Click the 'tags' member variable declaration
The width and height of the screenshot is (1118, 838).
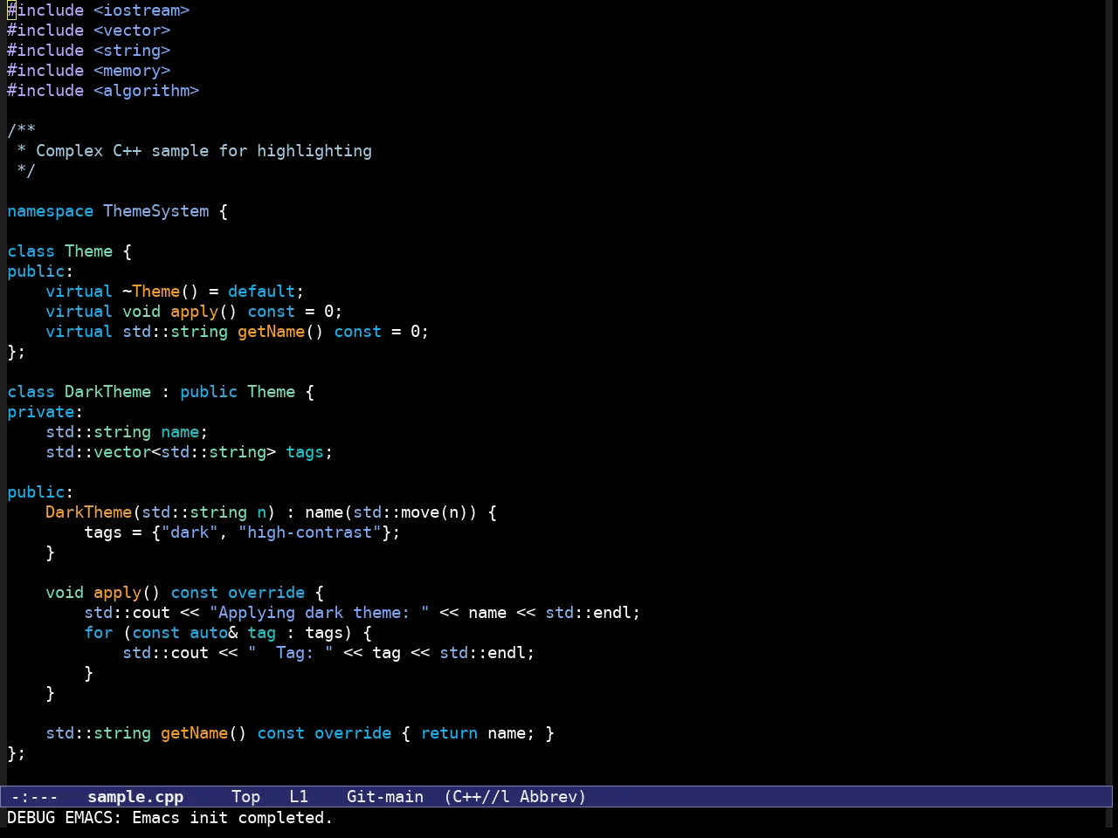[305, 452]
